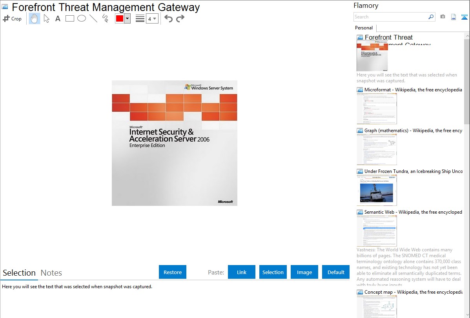Click the snapshot icon beside the title
470x318 pixels.
(5, 7)
